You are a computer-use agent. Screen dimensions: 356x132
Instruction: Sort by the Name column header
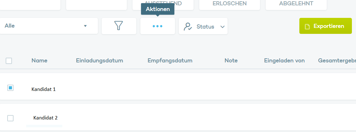pyautogui.click(x=39, y=61)
